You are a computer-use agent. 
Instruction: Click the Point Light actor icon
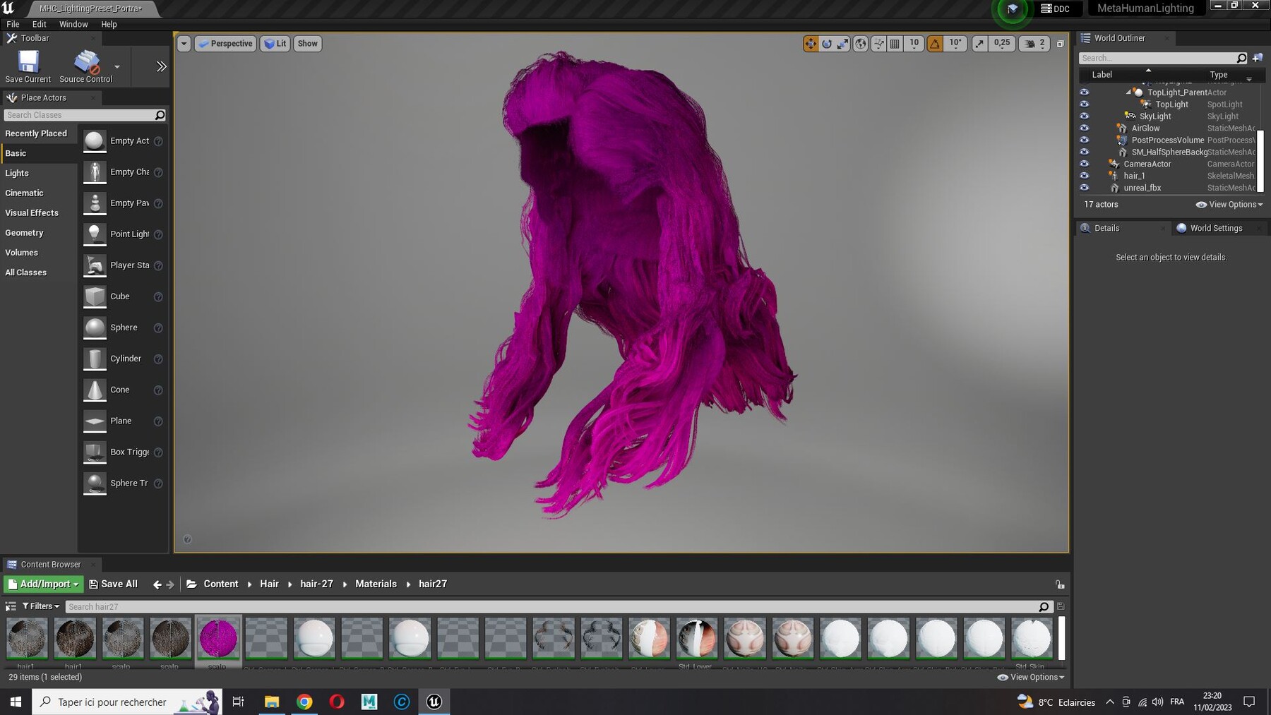(x=95, y=234)
